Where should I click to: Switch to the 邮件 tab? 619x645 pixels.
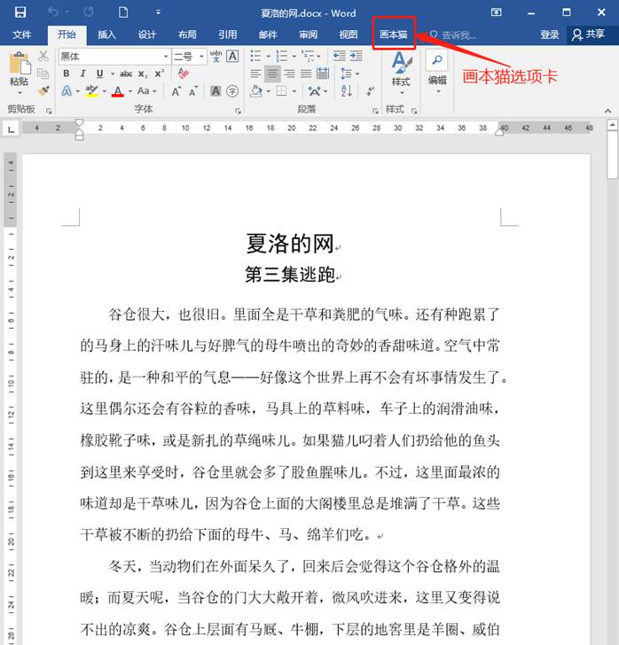(268, 35)
